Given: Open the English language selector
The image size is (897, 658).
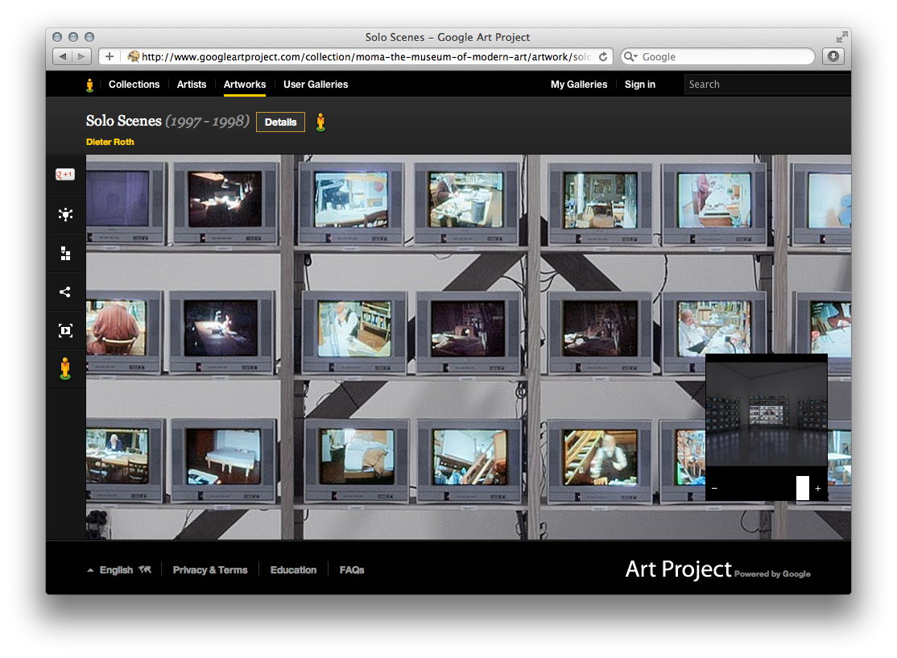Looking at the screenshot, I should (118, 569).
